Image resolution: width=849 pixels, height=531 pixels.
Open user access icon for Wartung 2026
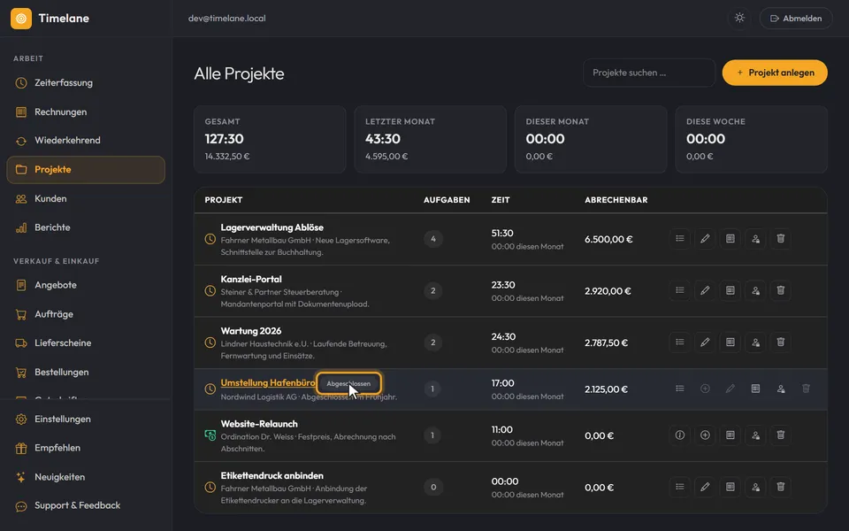click(755, 342)
